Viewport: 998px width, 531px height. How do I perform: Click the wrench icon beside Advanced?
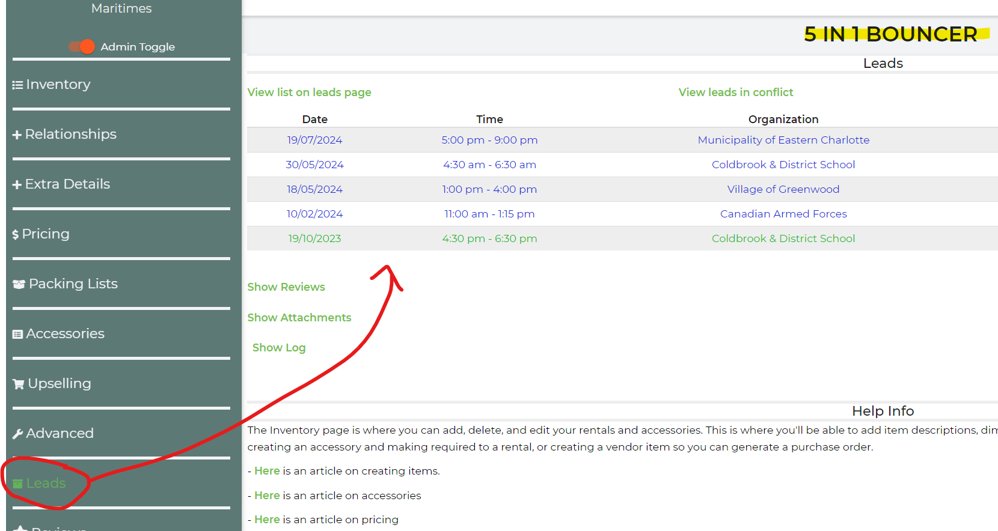pos(18,434)
